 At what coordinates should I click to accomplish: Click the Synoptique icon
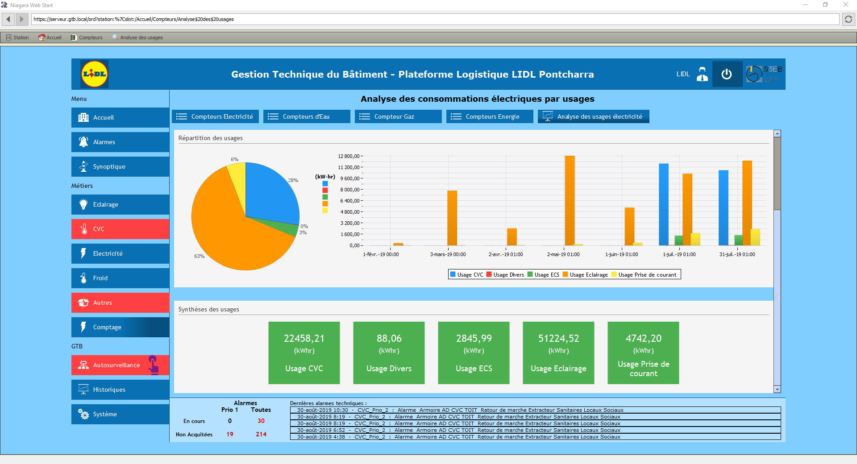coord(83,166)
